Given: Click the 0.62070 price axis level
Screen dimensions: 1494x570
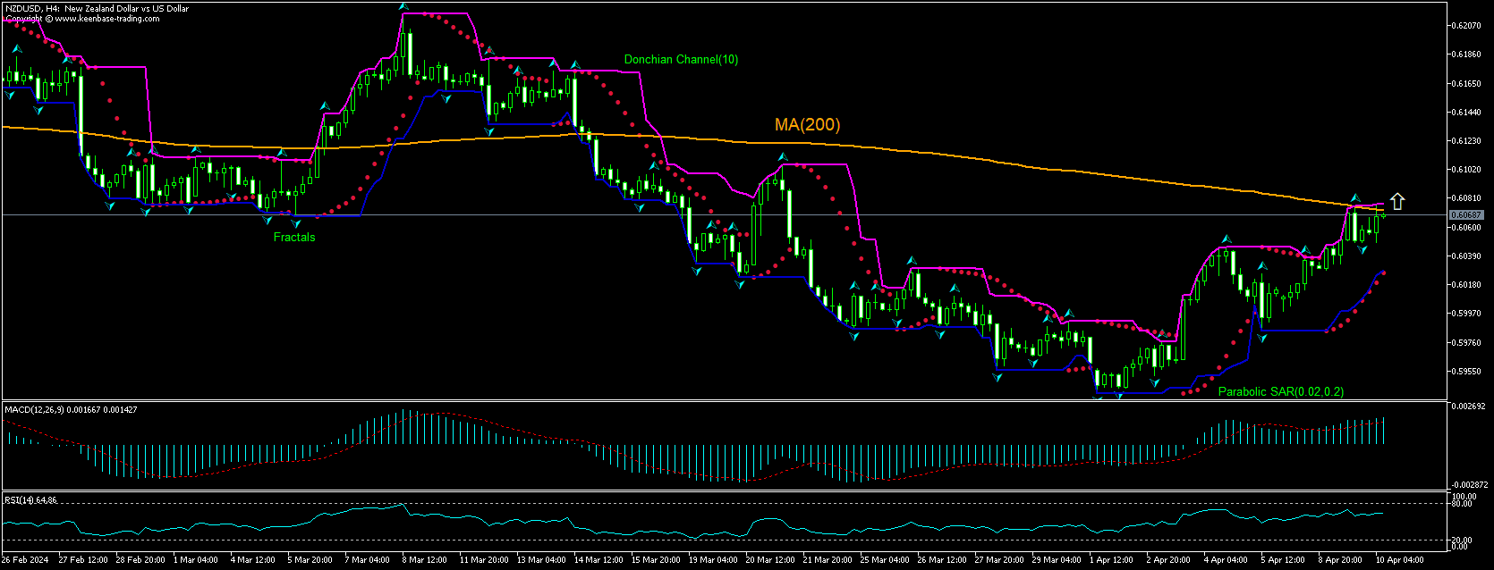Looking at the screenshot, I should (x=1467, y=26).
